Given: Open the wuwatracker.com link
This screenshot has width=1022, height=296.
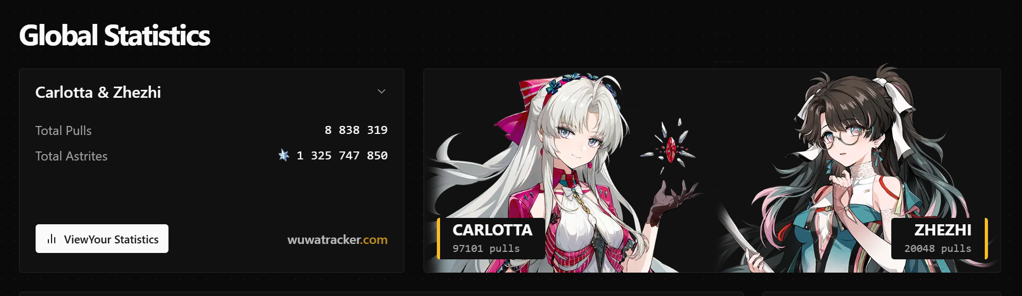Looking at the screenshot, I should pyautogui.click(x=337, y=240).
